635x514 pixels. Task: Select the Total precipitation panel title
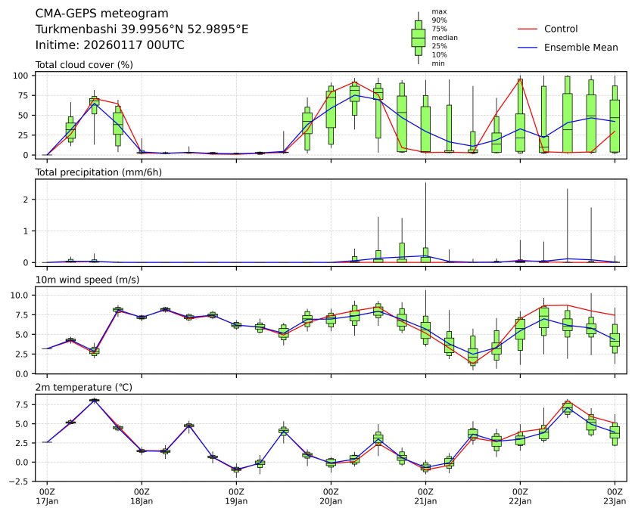point(98,172)
